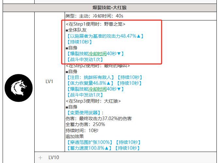
Task: Click the 全蓄力伤害：250% line
Action: click(x=85, y=124)
